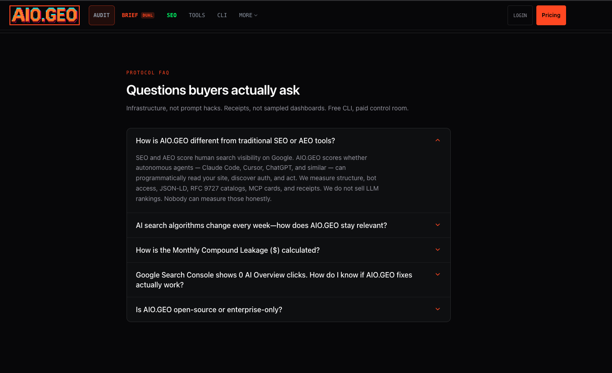The height and width of the screenshot is (373, 612).
Task: Expand 'open-source or enterprise-only' question
Action: pos(289,309)
